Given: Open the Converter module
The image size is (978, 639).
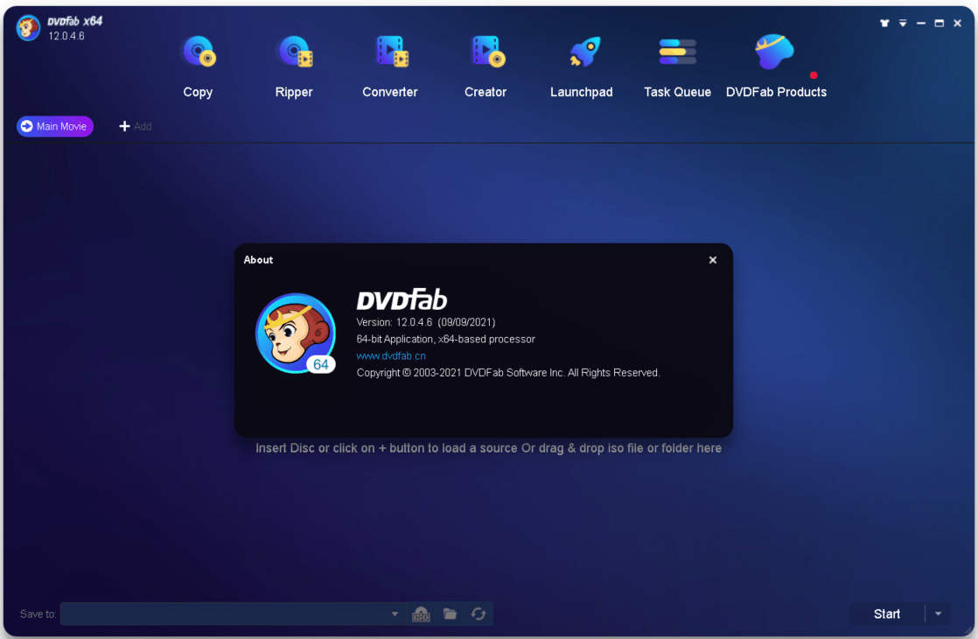Looking at the screenshot, I should click(x=390, y=67).
